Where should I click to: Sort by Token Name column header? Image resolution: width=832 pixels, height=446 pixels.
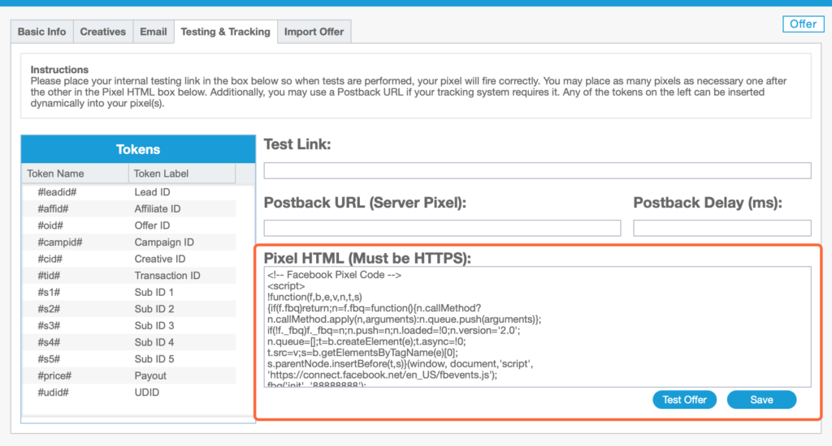pos(75,174)
